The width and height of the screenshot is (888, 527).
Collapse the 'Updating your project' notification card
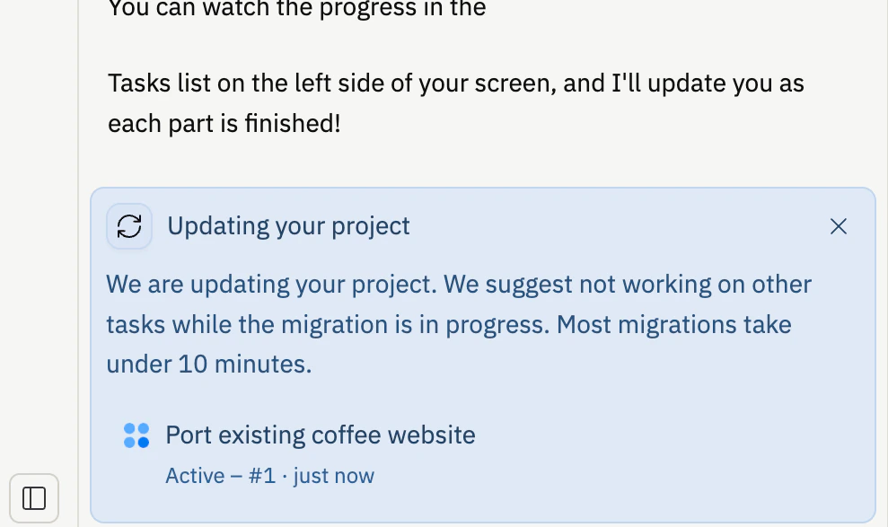tap(838, 226)
